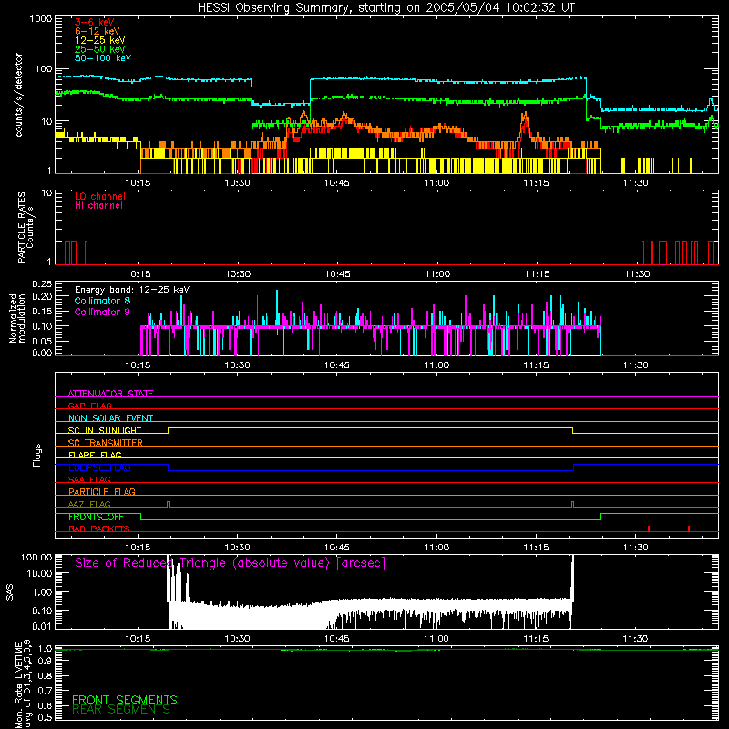This screenshot has width=729, height=729.
Task: Select the 6-12 keV legend entry
Action: pyautogui.click(x=98, y=31)
